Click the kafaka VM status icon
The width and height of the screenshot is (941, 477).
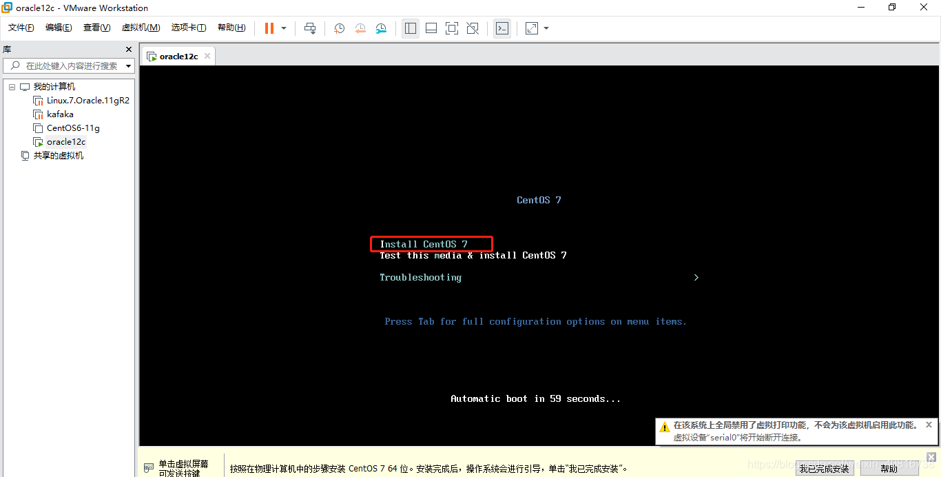(x=39, y=114)
